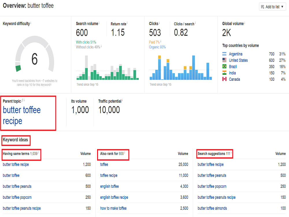
Task: Click the Argentina flag icon
Action: (224, 54)
